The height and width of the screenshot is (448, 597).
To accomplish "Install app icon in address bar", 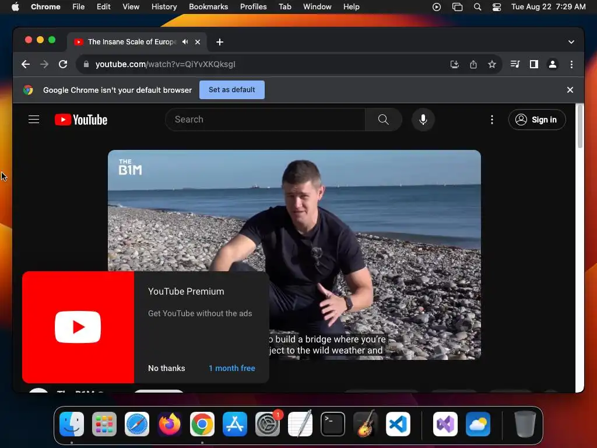I will pyautogui.click(x=455, y=64).
